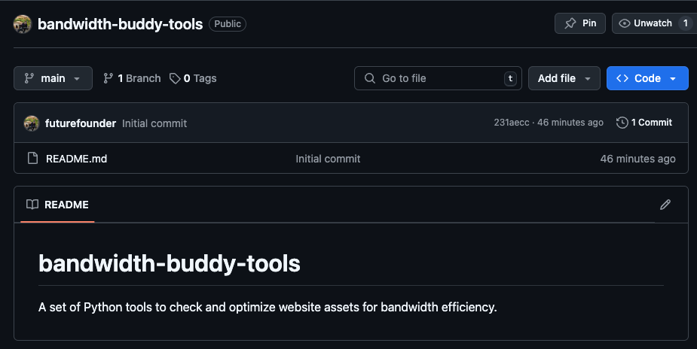Screen dimensions: 697x349
Task: Open commit hash 231aecc
Action: pos(511,123)
